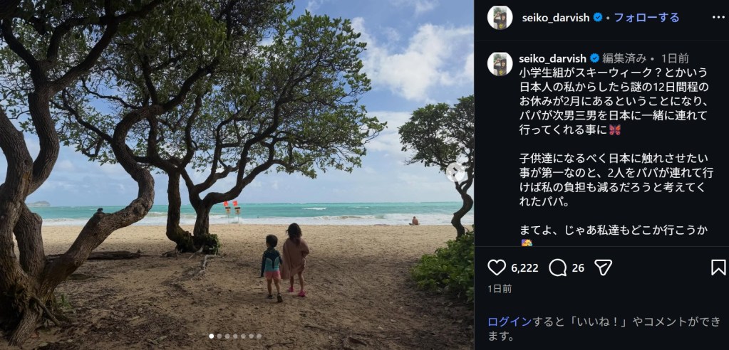Save the post with the bookmark icon
The width and height of the screenshot is (729, 350).
718,267
